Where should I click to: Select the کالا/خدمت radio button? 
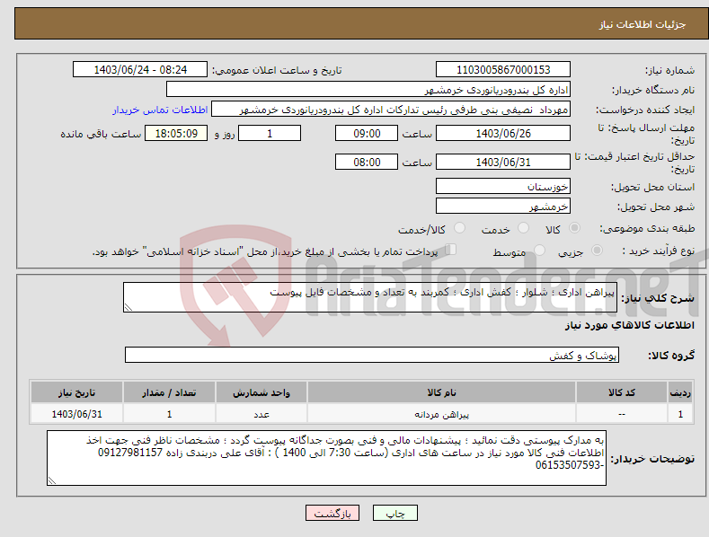(459, 228)
